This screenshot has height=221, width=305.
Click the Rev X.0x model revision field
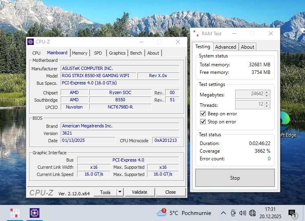[x=158, y=76]
